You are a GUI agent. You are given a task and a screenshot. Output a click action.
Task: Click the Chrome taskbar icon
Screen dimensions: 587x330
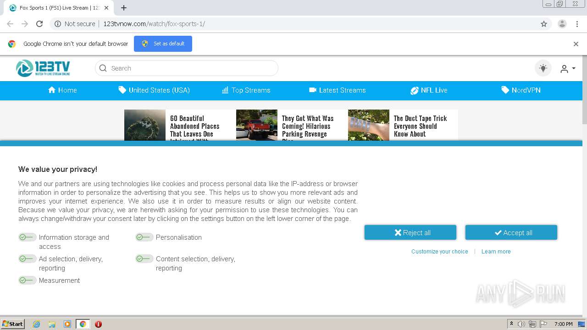(83, 324)
